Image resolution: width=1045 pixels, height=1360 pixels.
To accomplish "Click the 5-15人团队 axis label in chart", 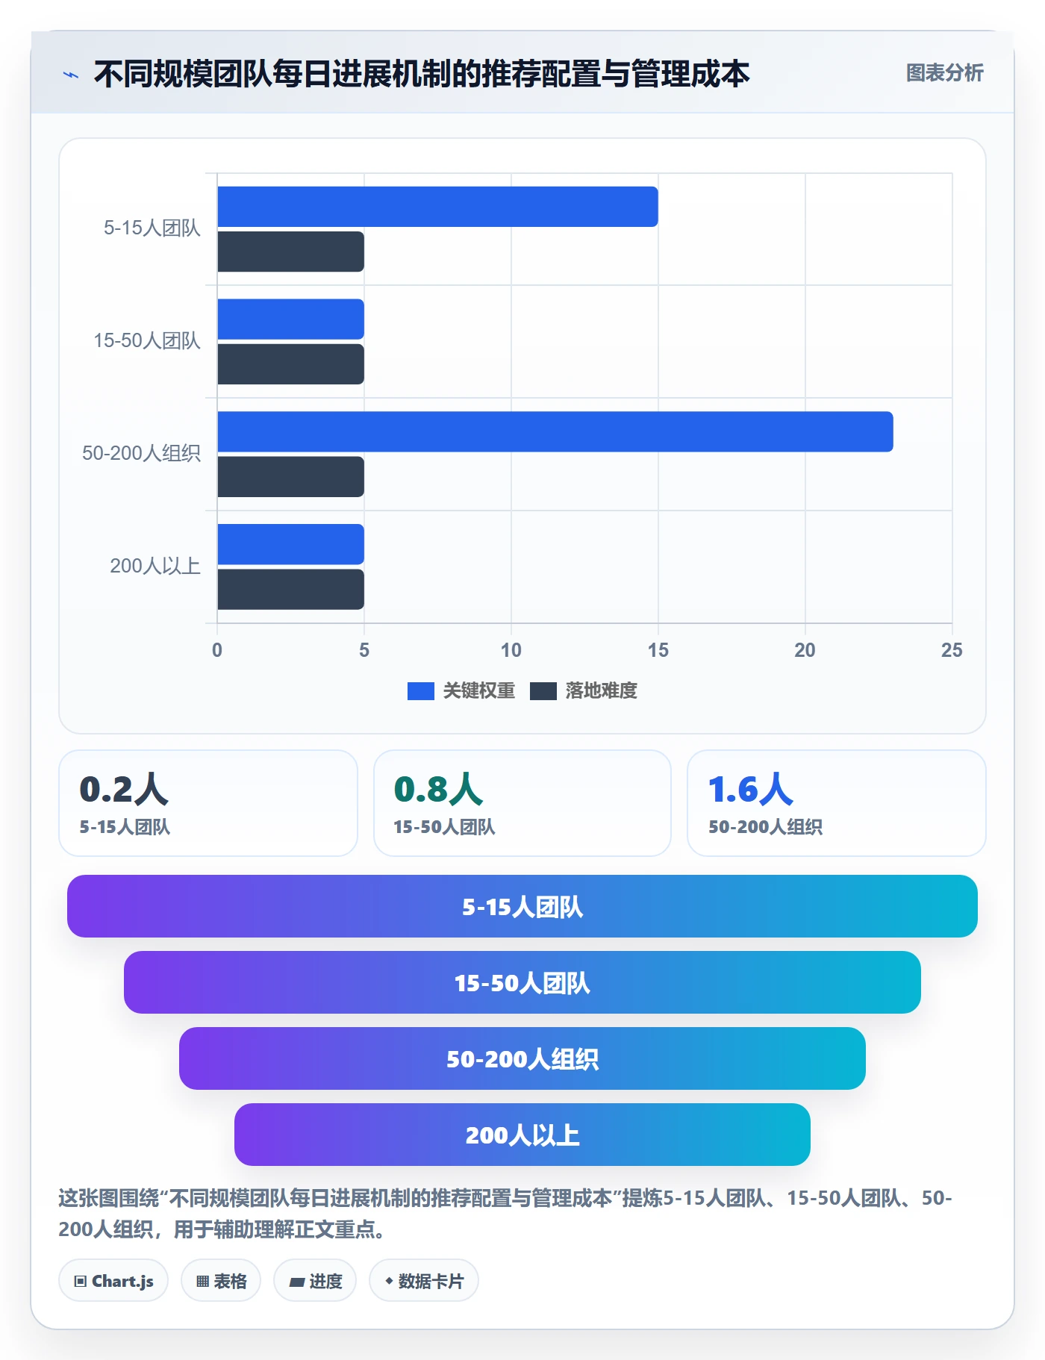I will tap(152, 228).
